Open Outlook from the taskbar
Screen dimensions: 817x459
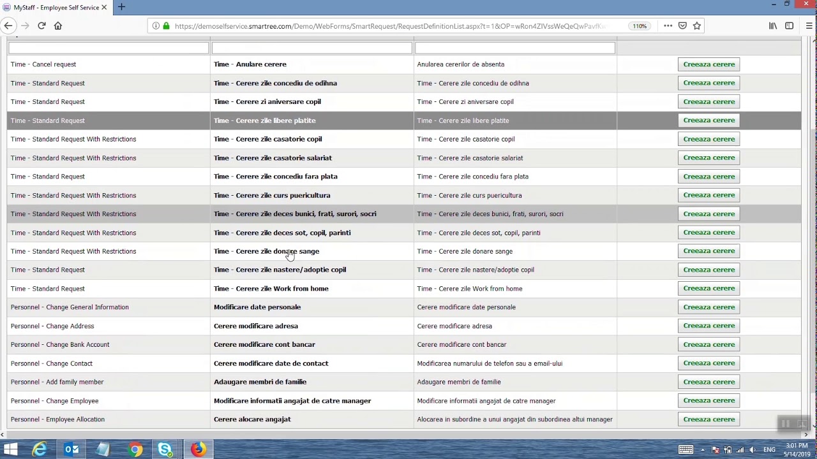[x=71, y=449]
